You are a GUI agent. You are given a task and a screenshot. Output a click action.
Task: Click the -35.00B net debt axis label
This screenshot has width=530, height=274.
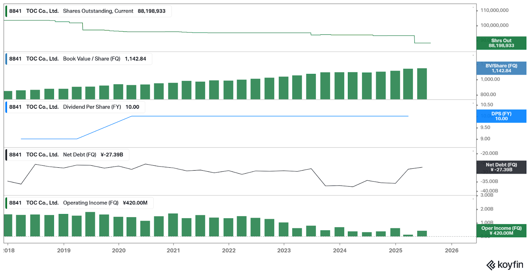(489, 182)
